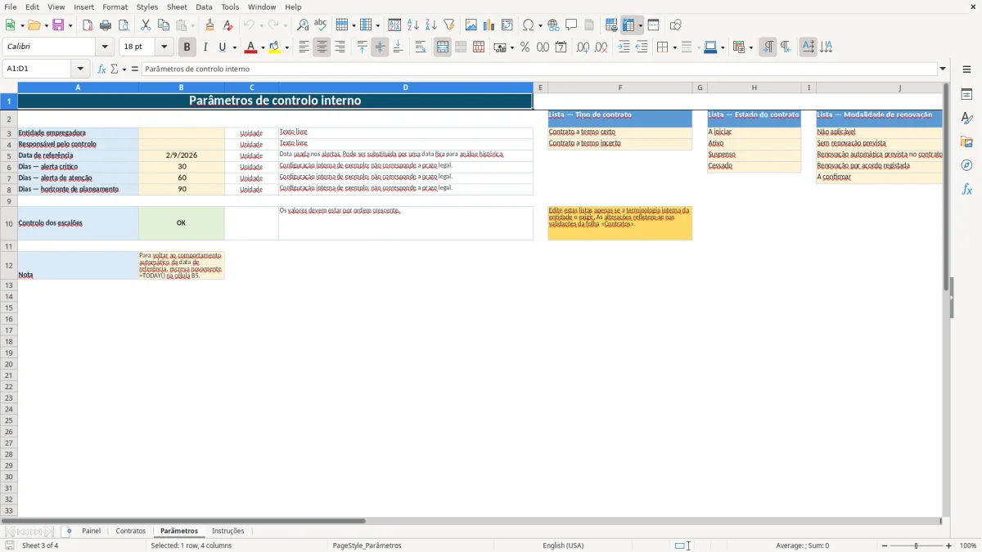982x552 pixels.
Task: Format cell as date
Action: [x=561, y=47]
